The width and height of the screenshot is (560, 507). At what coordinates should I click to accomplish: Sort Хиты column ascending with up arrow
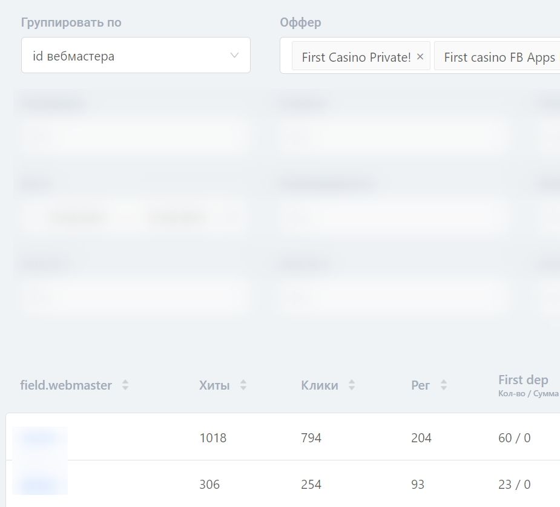tap(243, 382)
